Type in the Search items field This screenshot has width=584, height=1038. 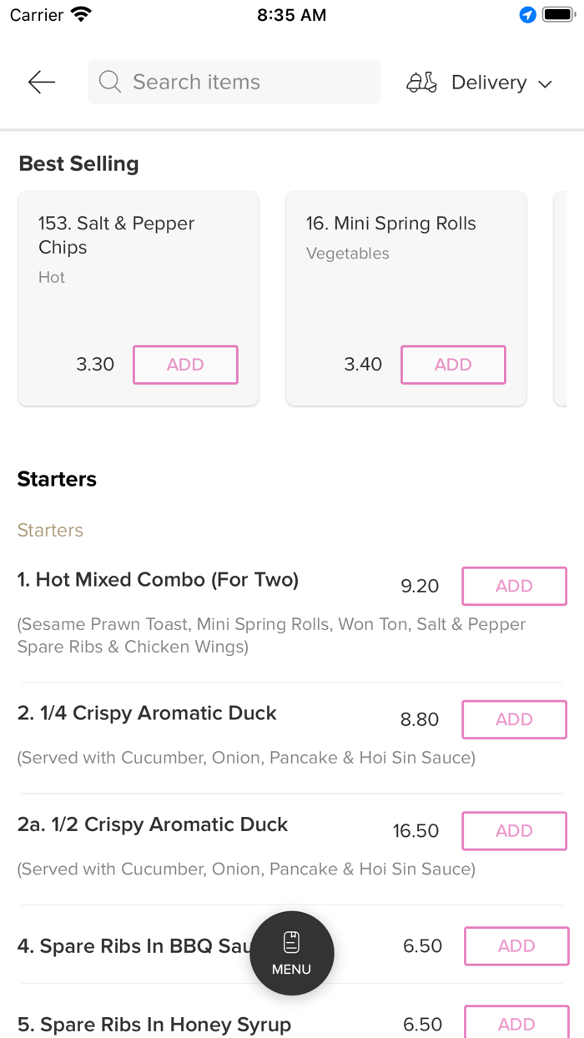click(x=242, y=82)
